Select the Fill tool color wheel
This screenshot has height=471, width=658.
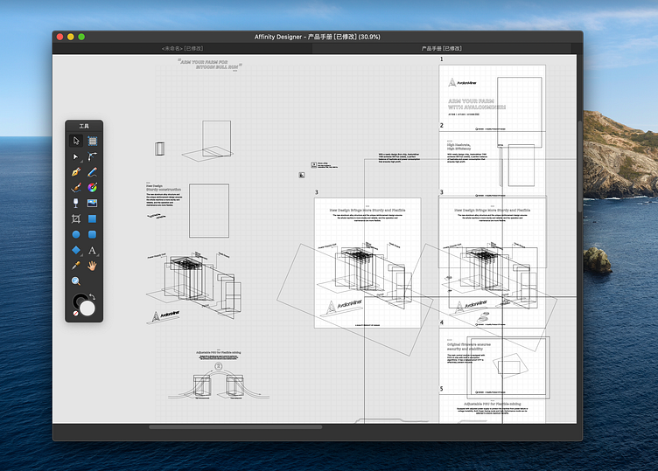point(93,187)
